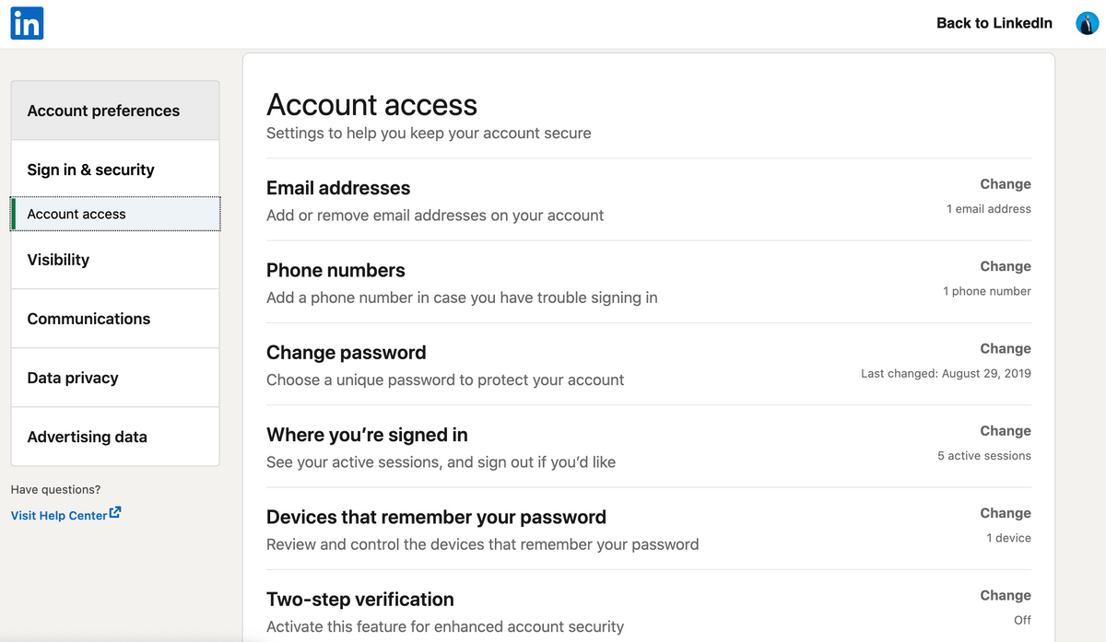Visit Help Center link

(x=59, y=516)
